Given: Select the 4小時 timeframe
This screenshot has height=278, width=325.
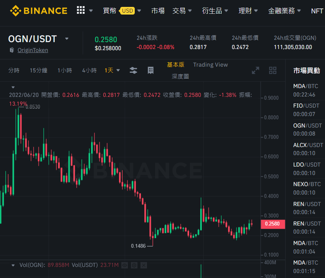Looking at the screenshot, I should point(89,70).
